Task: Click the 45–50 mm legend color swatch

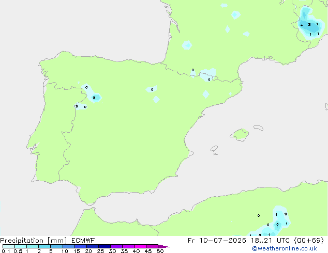Action: tap(152, 246)
